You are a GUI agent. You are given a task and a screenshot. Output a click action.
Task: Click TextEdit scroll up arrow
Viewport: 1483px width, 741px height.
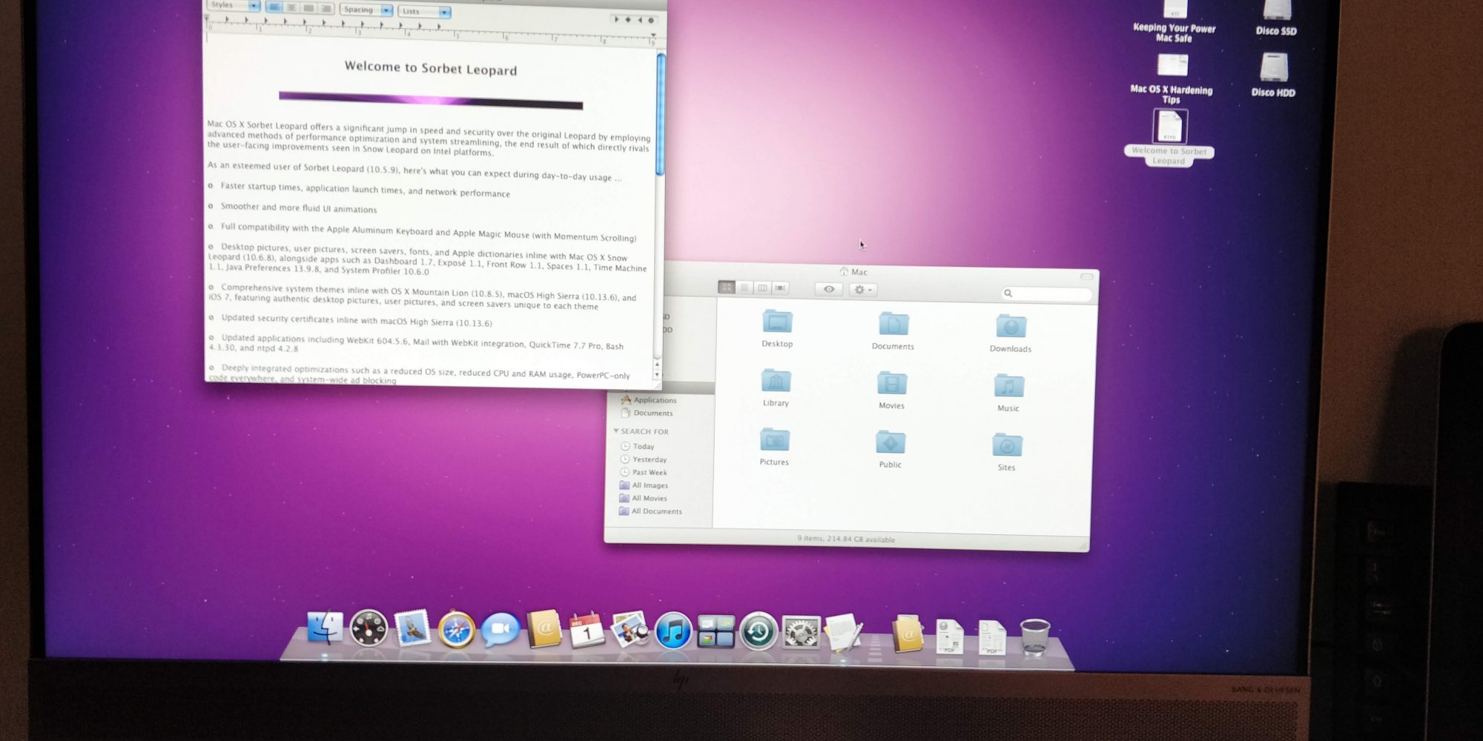point(656,364)
